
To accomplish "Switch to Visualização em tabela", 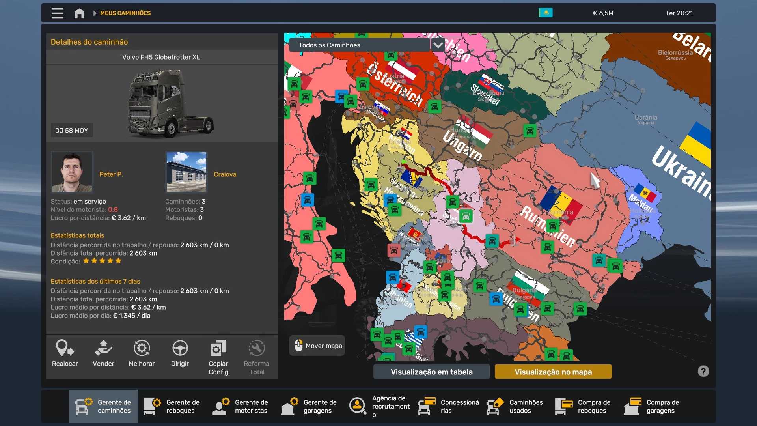I will [x=431, y=372].
